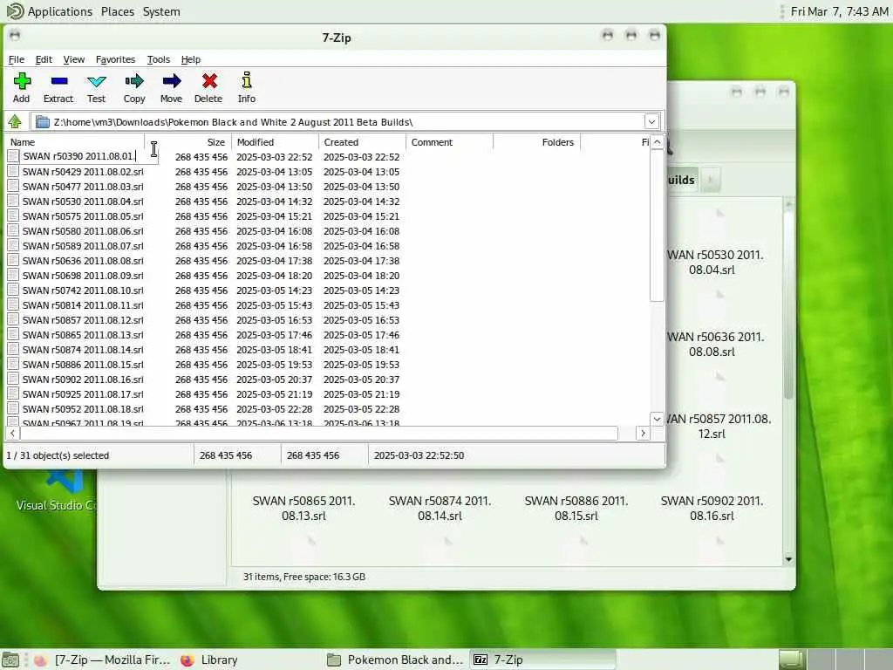The image size is (893, 670).
Task: Open the View menu
Action: (74, 59)
